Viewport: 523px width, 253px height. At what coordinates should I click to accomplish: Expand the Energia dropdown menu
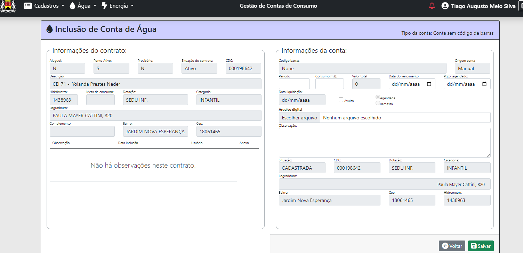(x=118, y=6)
